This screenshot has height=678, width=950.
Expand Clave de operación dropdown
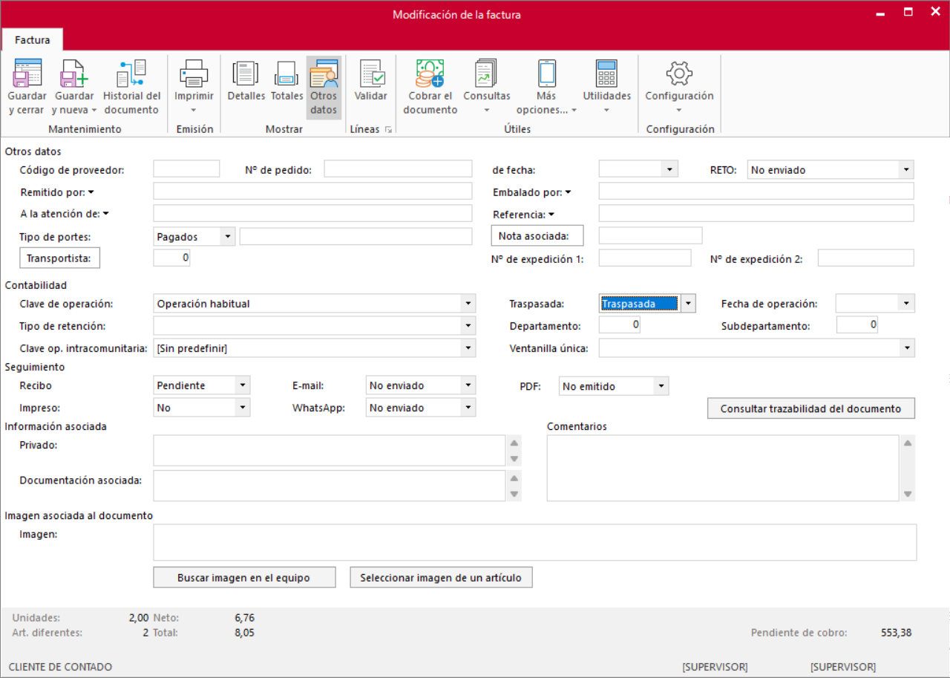(468, 304)
